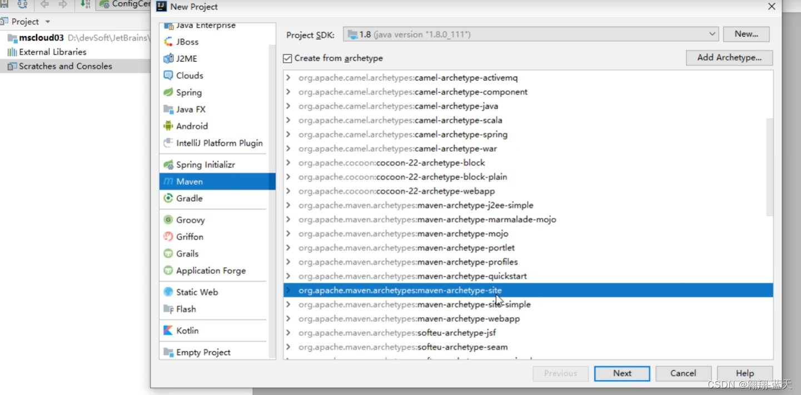This screenshot has width=801, height=395.
Task: Expand camel-archetype-component entry
Action: pos(288,92)
